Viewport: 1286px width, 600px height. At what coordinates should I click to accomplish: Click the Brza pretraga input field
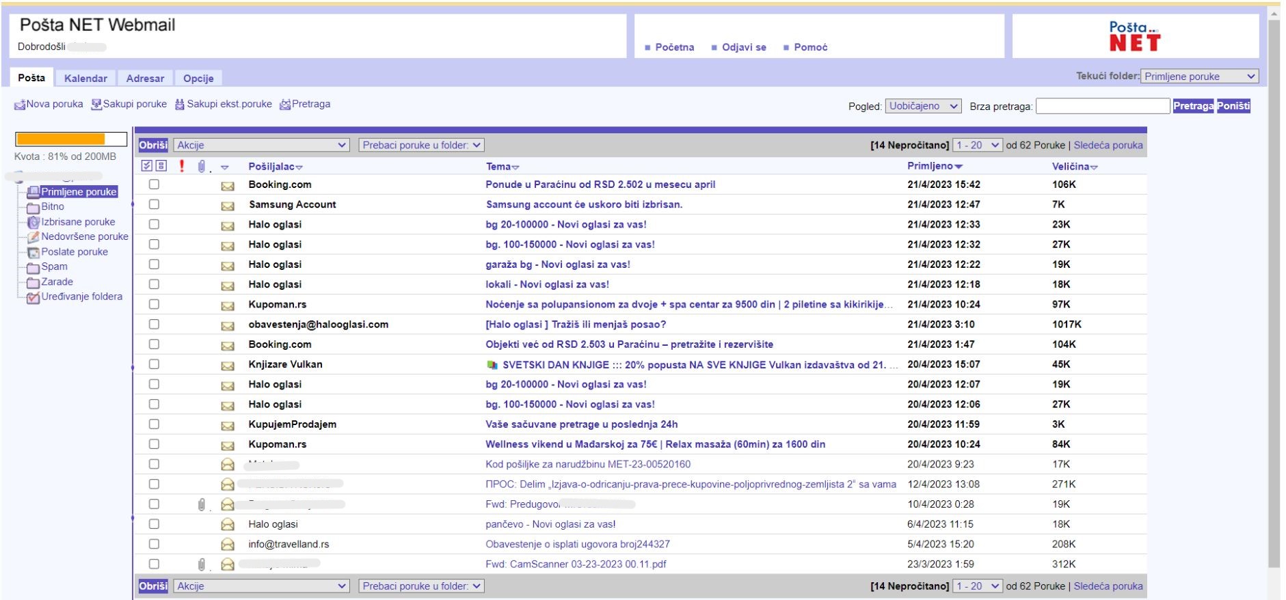click(x=1103, y=106)
